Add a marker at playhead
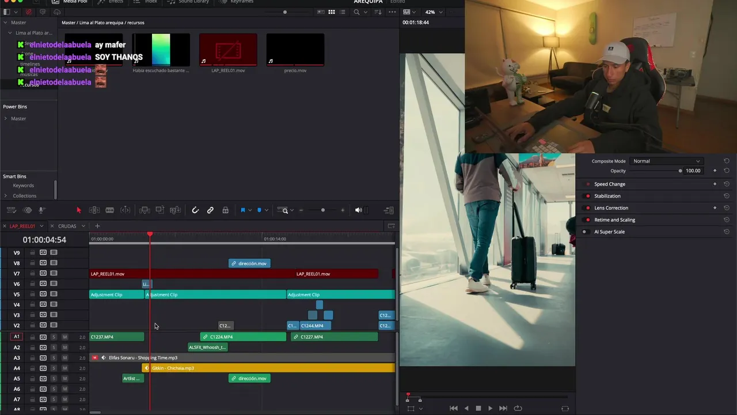The width and height of the screenshot is (737, 415). point(259,210)
